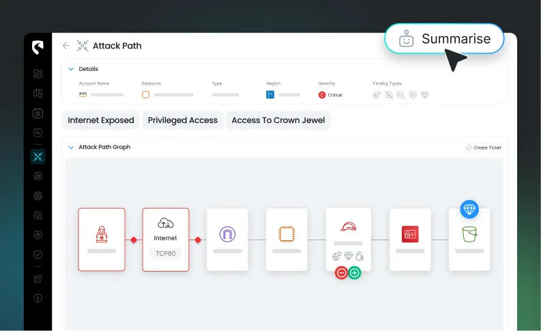The height and width of the screenshot is (331, 541).
Task: Collapse the Details section chevron
Action: coord(71,69)
